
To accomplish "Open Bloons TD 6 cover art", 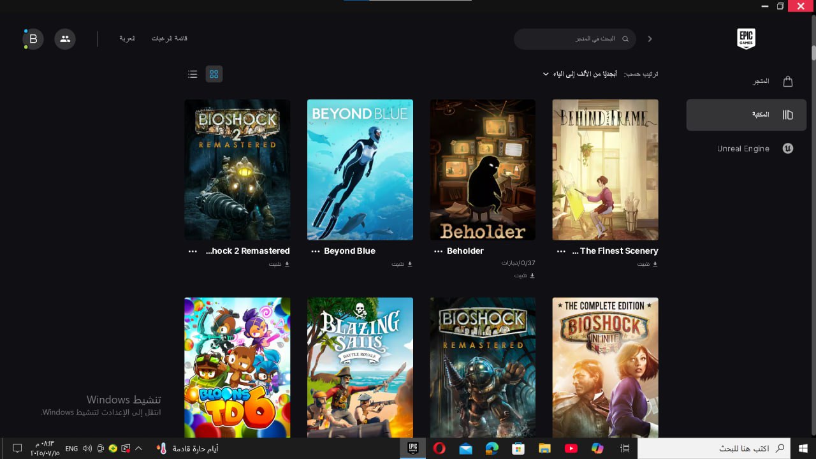I will tap(237, 368).
